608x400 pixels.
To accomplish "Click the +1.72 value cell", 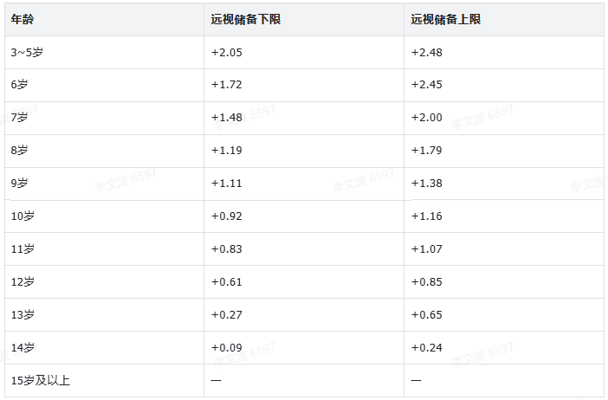I will pos(226,85).
